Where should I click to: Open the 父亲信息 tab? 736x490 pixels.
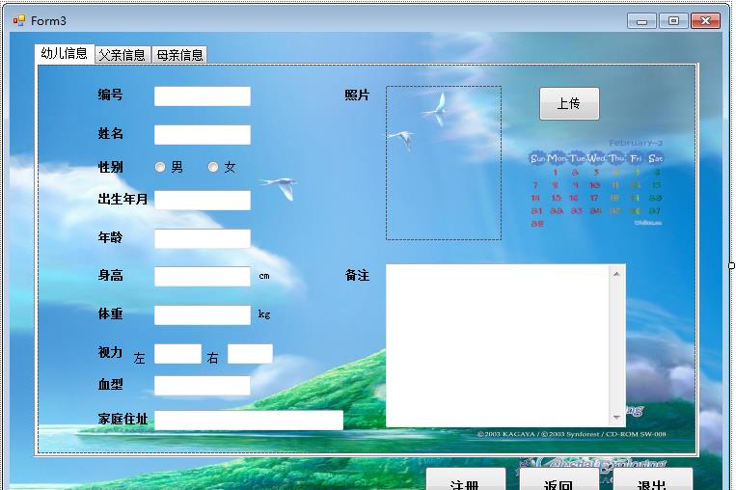coord(123,55)
